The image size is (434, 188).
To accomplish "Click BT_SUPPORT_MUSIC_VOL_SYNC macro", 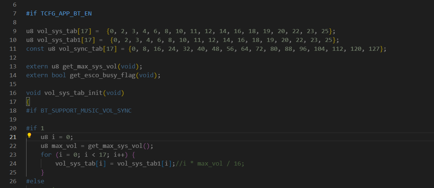I will pos(86,111).
